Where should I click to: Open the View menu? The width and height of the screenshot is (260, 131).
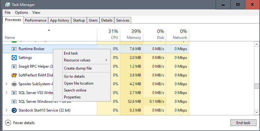(36, 13)
